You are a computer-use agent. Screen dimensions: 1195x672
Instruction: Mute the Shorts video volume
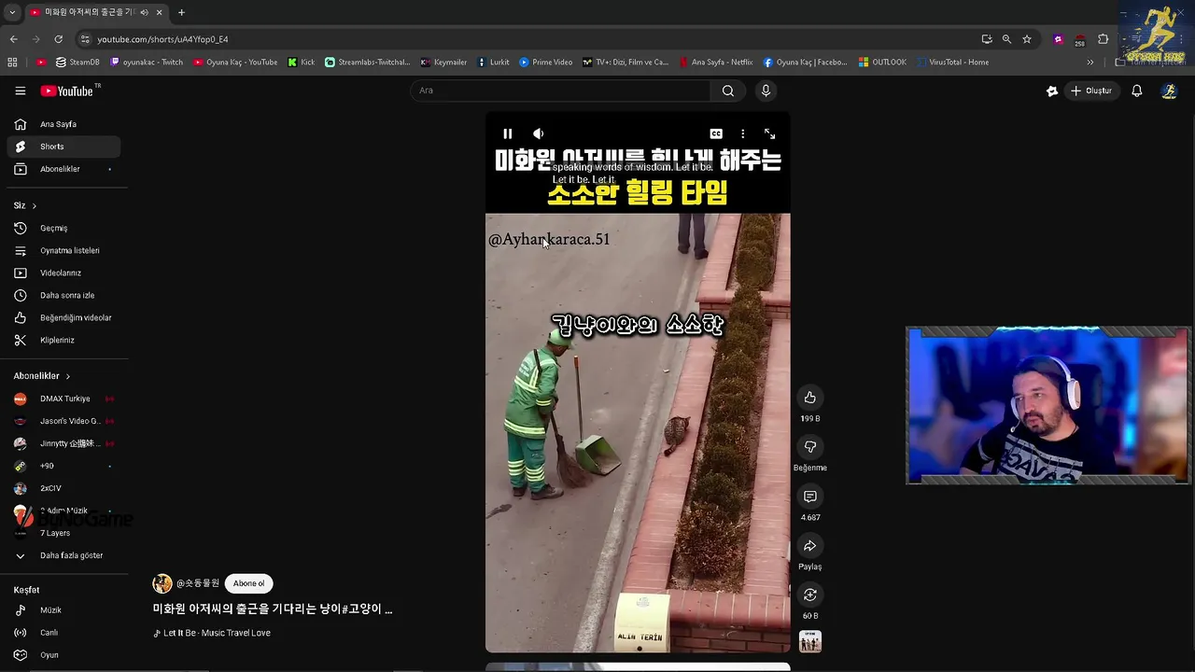pyautogui.click(x=538, y=133)
